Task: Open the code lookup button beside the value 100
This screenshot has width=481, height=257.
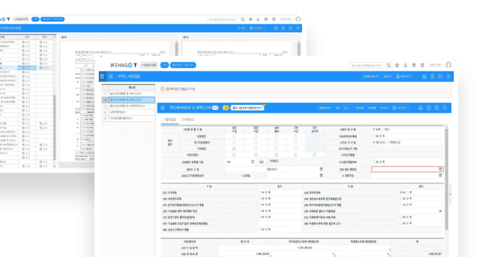Action: click(x=253, y=162)
